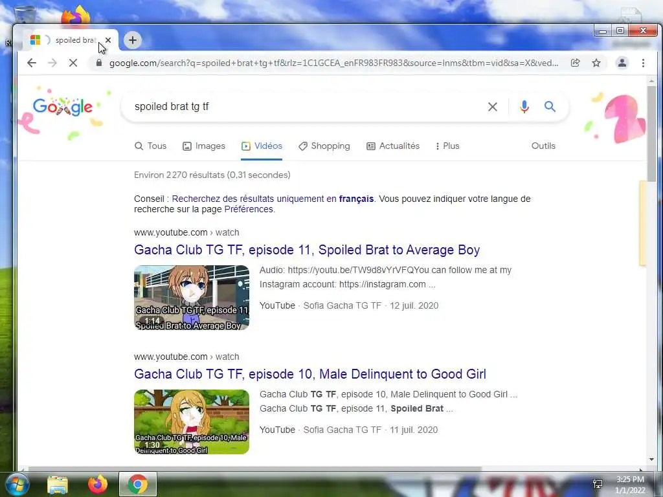This screenshot has width=663, height=497.
Task: Click the scrollbar up arrow
Action: pyautogui.click(x=651, y=81)
